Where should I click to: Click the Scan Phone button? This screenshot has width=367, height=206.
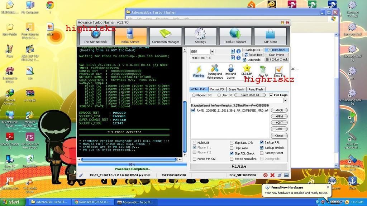point(276,55)
